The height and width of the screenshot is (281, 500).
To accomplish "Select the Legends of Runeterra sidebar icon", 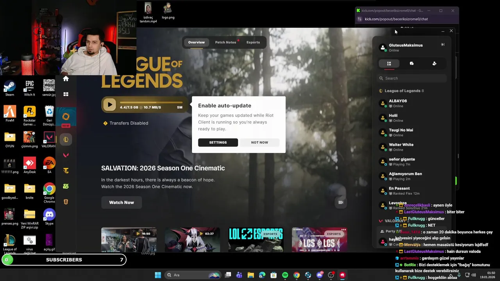I will click(x=66, y=202).
